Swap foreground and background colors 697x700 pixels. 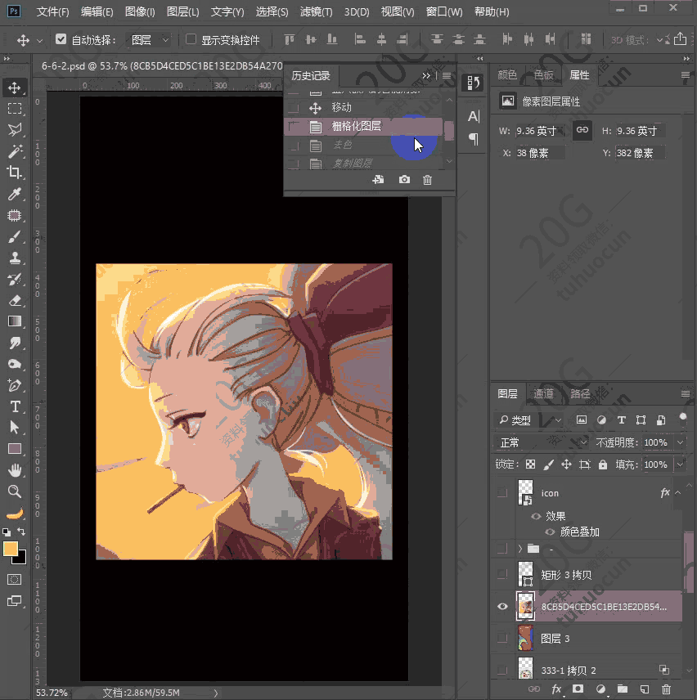click(21, 532)
